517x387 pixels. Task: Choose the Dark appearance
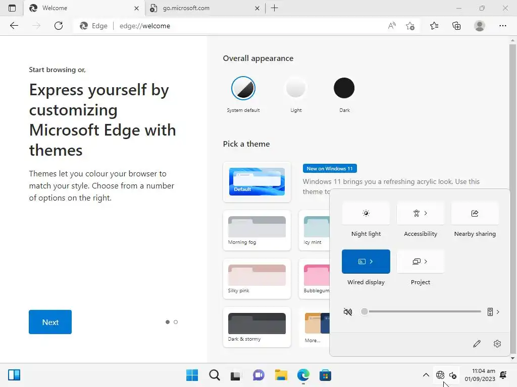(344, 88)
